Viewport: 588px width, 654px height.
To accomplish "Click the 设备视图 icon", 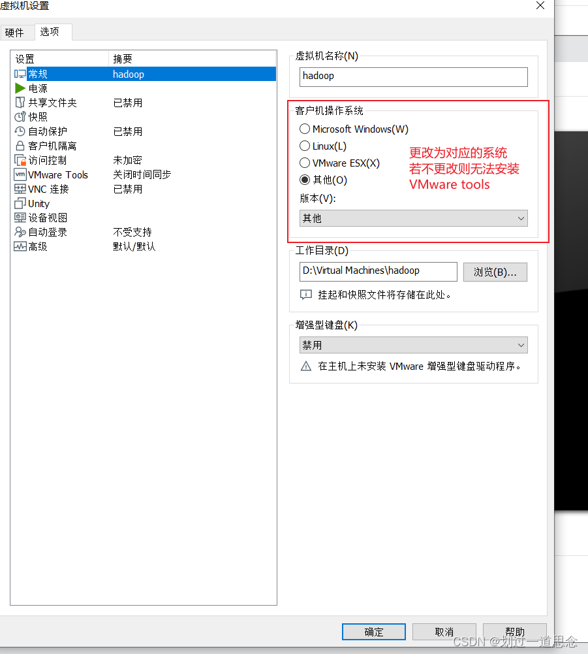I will click(x=20, y=218).
